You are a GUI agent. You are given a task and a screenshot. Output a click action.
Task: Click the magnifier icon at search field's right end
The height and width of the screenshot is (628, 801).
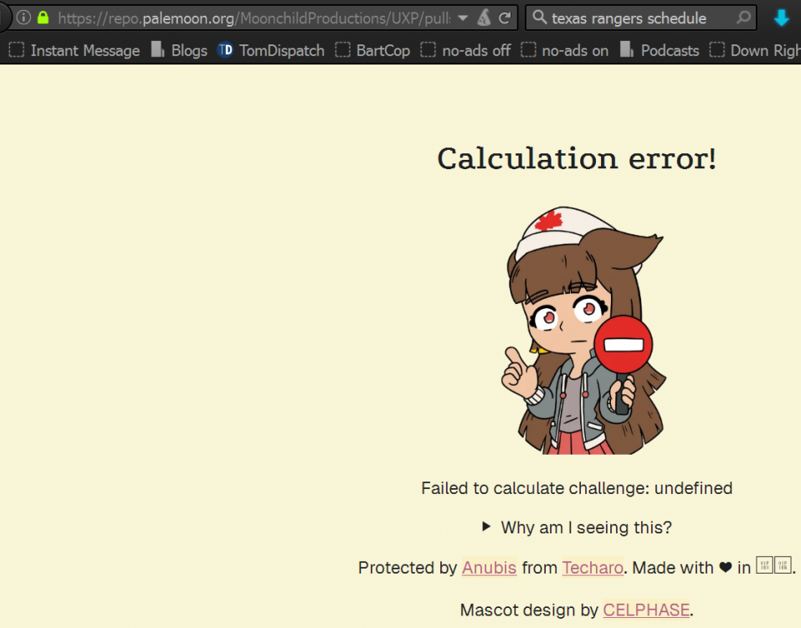click(742, 18)
